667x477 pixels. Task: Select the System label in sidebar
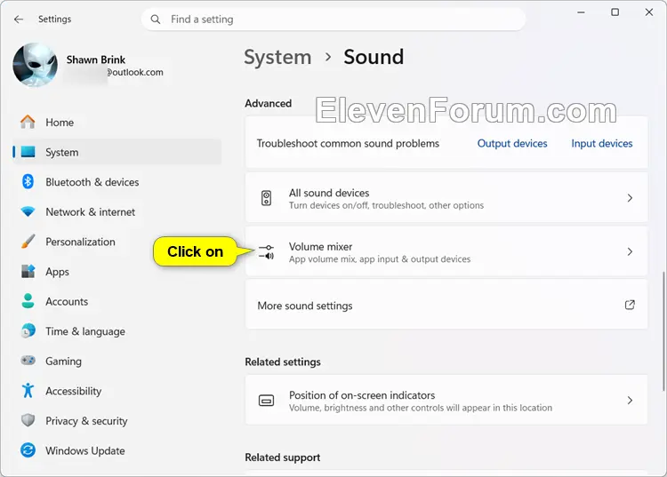click(61, 152)
